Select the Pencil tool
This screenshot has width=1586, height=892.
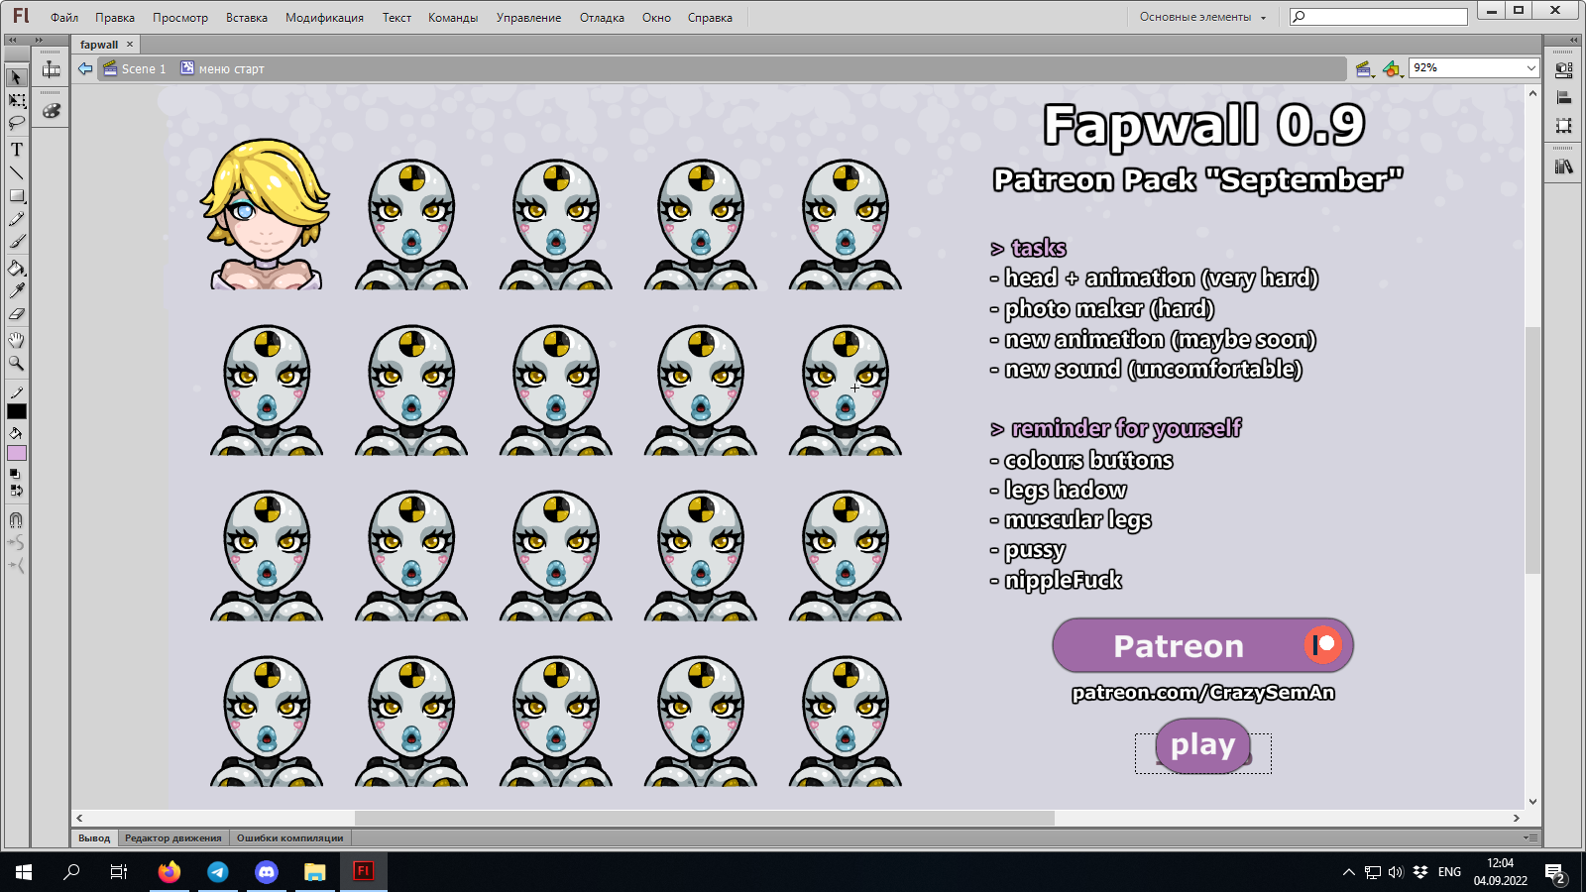tap(17, 219)
